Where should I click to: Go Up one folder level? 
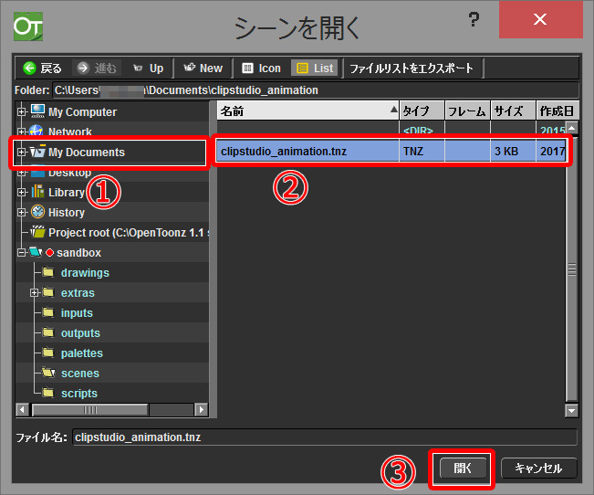point(148,68)
